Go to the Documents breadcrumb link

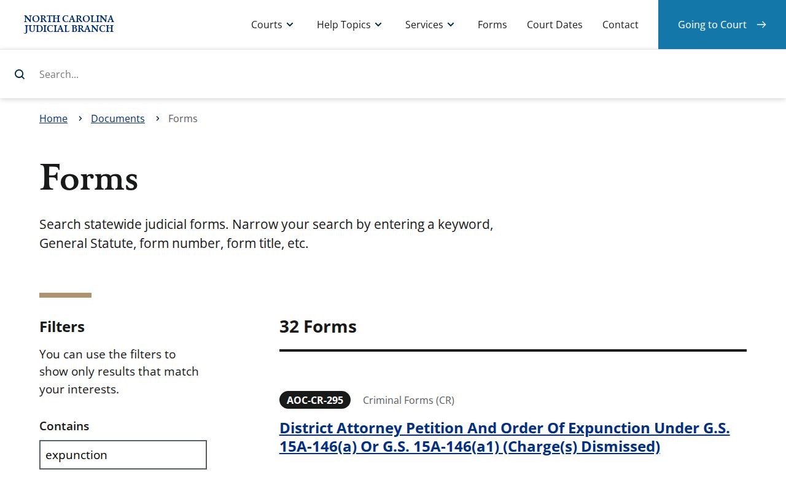click(x=118, y=118)
